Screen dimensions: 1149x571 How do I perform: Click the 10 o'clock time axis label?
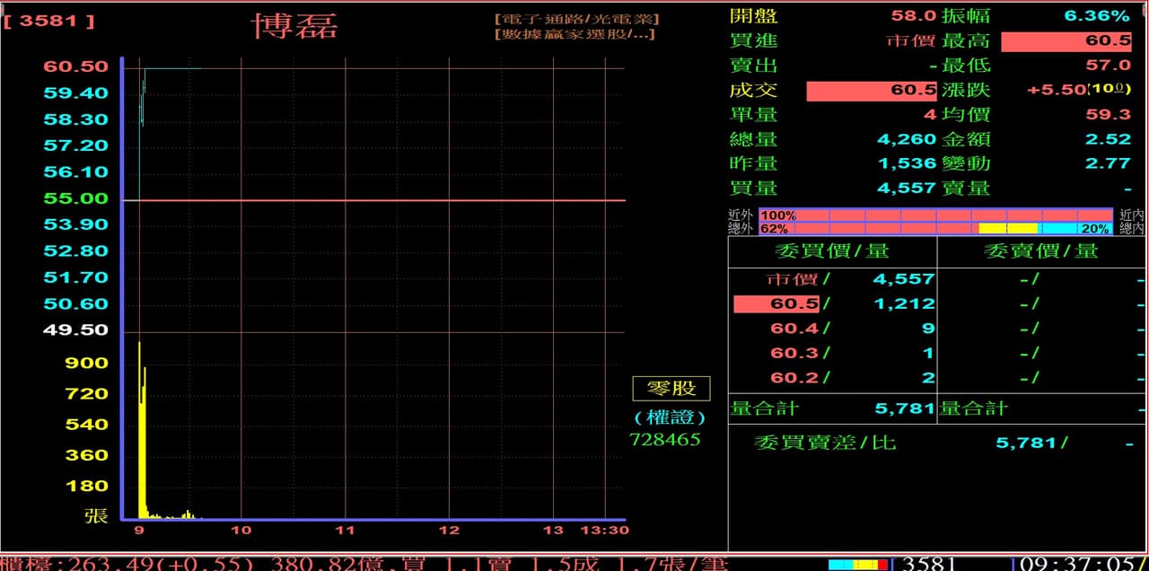241,531
